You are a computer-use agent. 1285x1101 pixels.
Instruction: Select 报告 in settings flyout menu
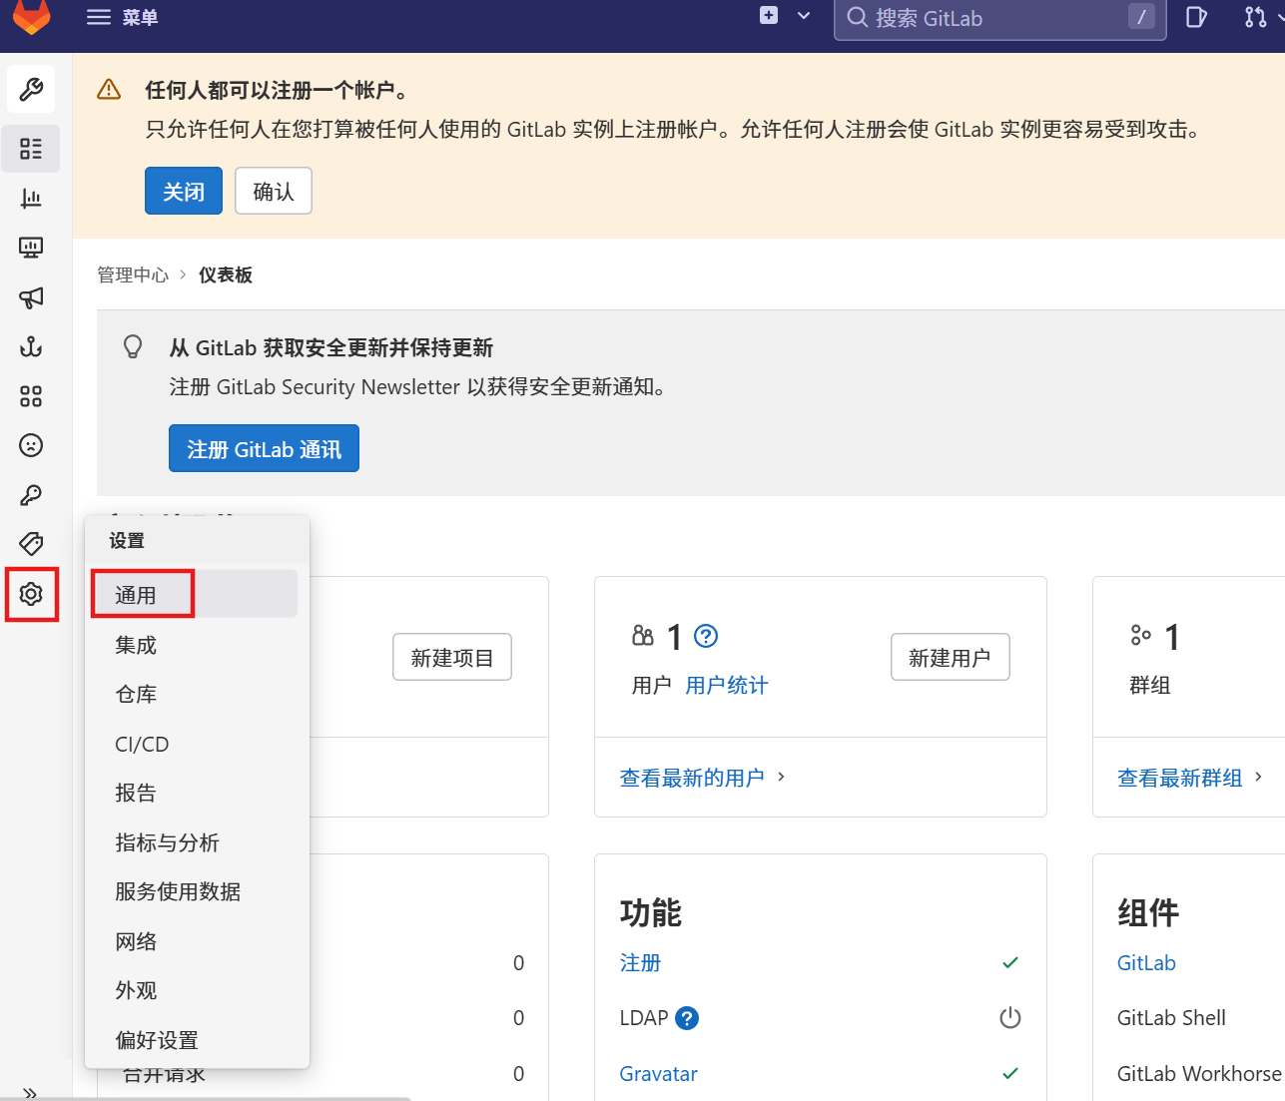click(194, 793)
